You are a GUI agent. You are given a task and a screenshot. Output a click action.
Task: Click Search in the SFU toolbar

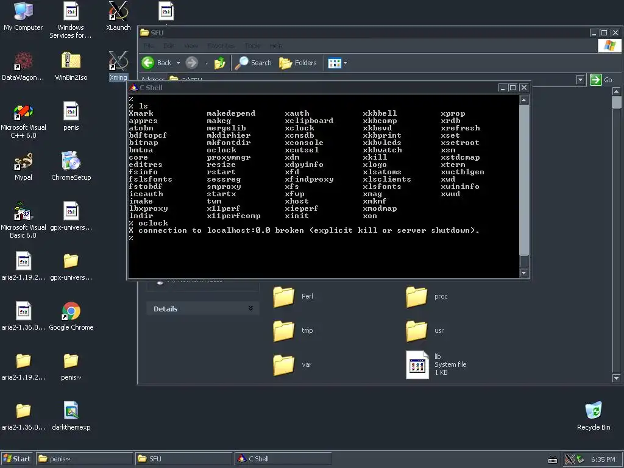click(253, 63)
